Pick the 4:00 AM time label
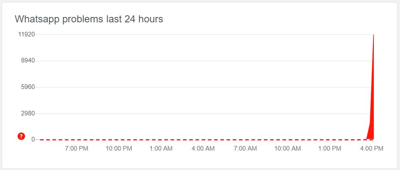 point(204,148)
